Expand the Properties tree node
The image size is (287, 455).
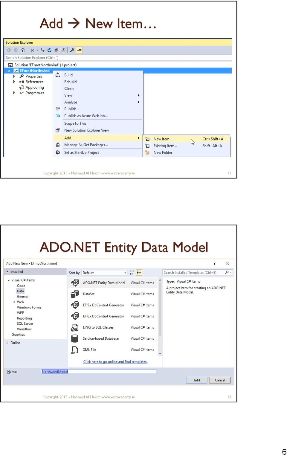point(14,76)
